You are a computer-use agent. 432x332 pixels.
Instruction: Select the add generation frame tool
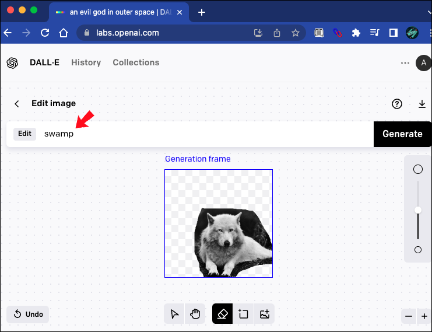(x=243, y=314)
